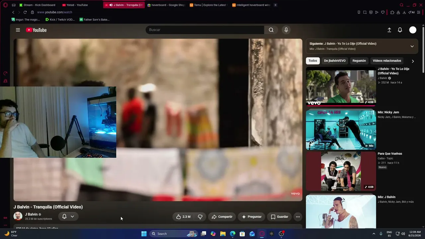The height and width of the screenshot is (239, 425).
Task: Open the YouTube guide hamburger menu
Action: (x=18, y=30)
